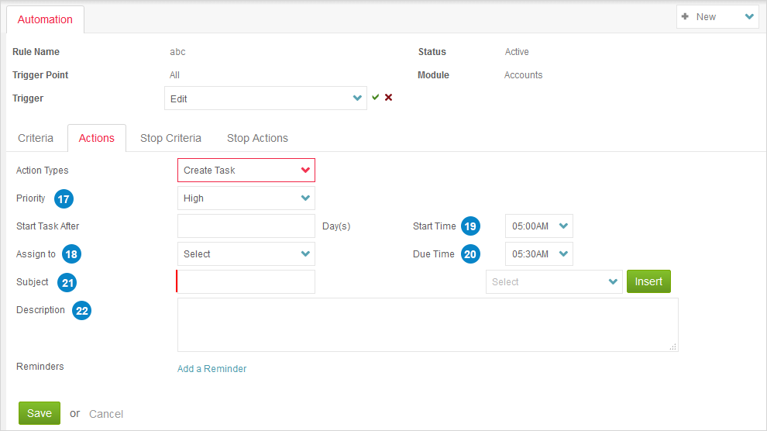Click inside the Description text area
Image resolution: width=767 pixels, height=431 pixels.
coord(428,325)
